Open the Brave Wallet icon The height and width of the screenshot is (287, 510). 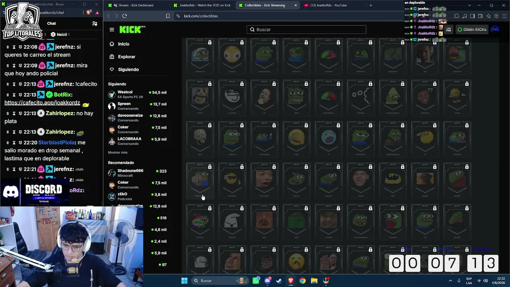tap(481, 16)
